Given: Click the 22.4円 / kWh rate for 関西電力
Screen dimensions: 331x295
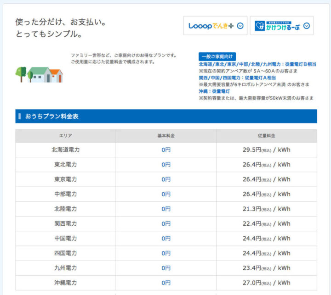Looking at the screenshot, I should (267, 223).
